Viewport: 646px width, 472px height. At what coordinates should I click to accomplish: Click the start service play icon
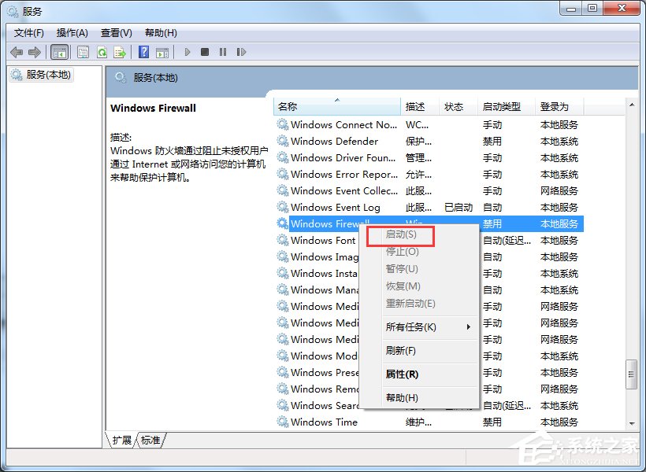pyautogui.click(x=187, y=52)
